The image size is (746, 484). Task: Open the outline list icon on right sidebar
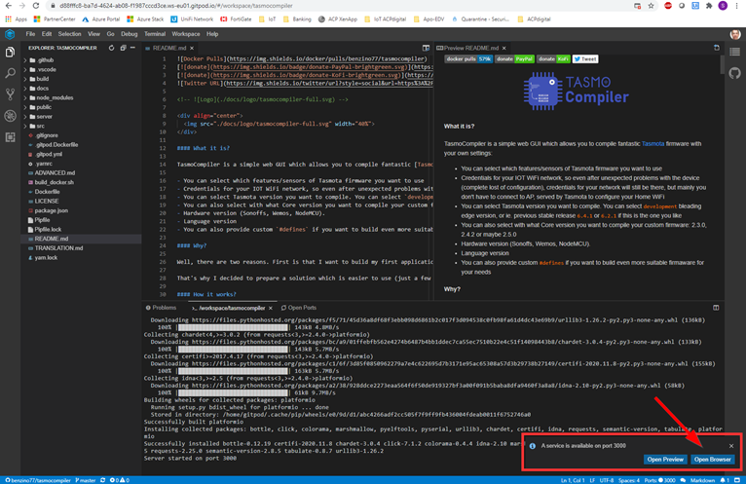[735, 52]
